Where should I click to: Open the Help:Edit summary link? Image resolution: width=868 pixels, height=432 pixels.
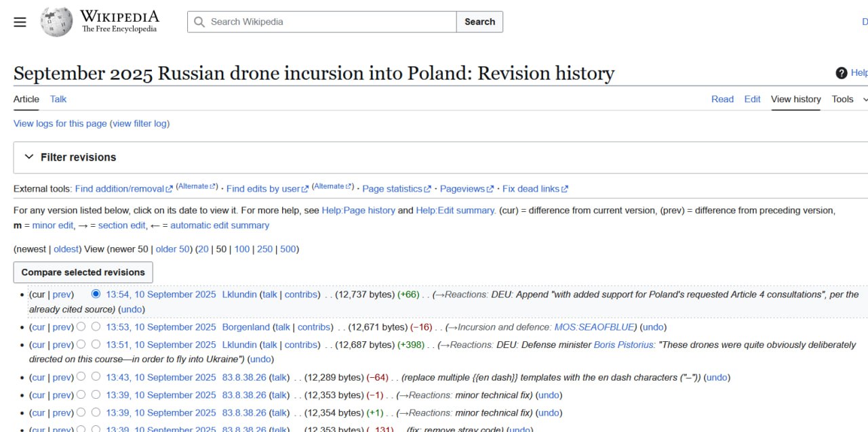coord(456,210)
